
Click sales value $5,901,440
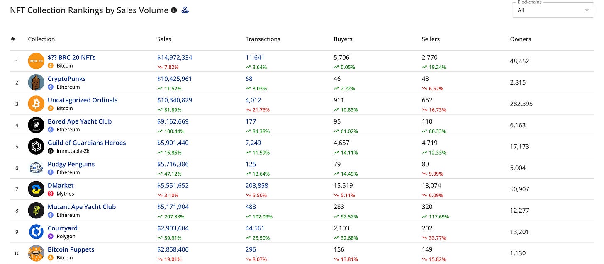(x=174, y=143)
